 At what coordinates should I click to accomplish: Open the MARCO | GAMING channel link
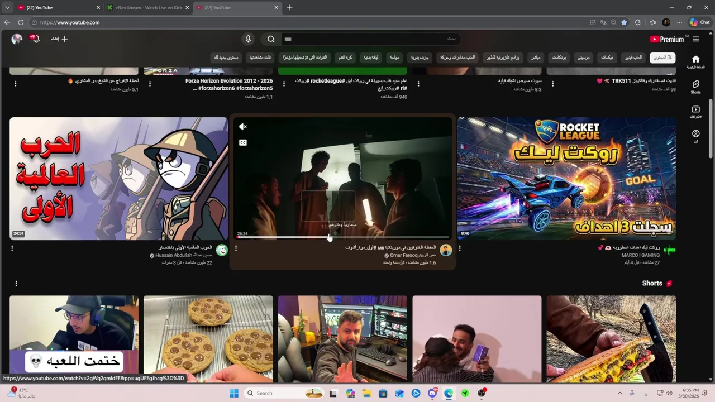[641, 256]
